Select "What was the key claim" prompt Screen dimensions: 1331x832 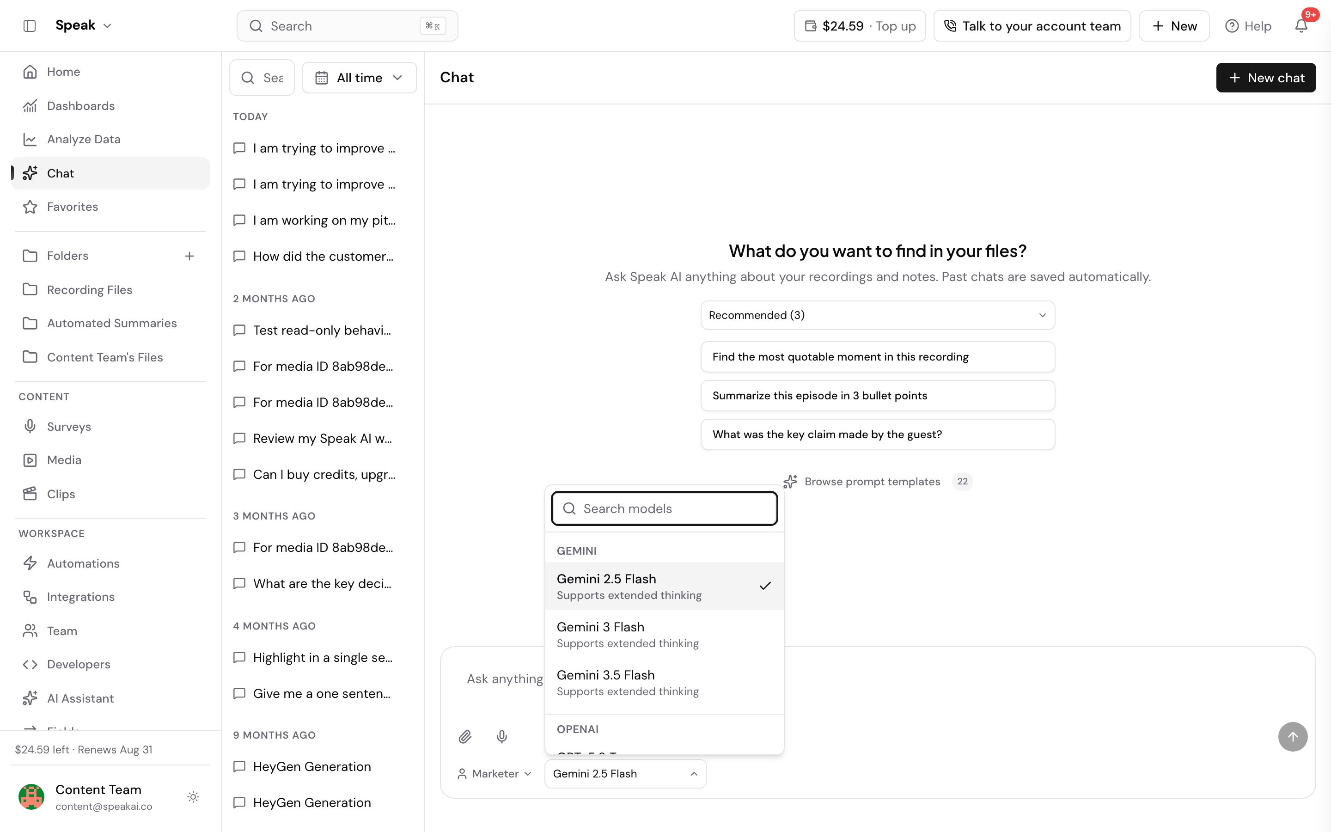click(877, 434)
